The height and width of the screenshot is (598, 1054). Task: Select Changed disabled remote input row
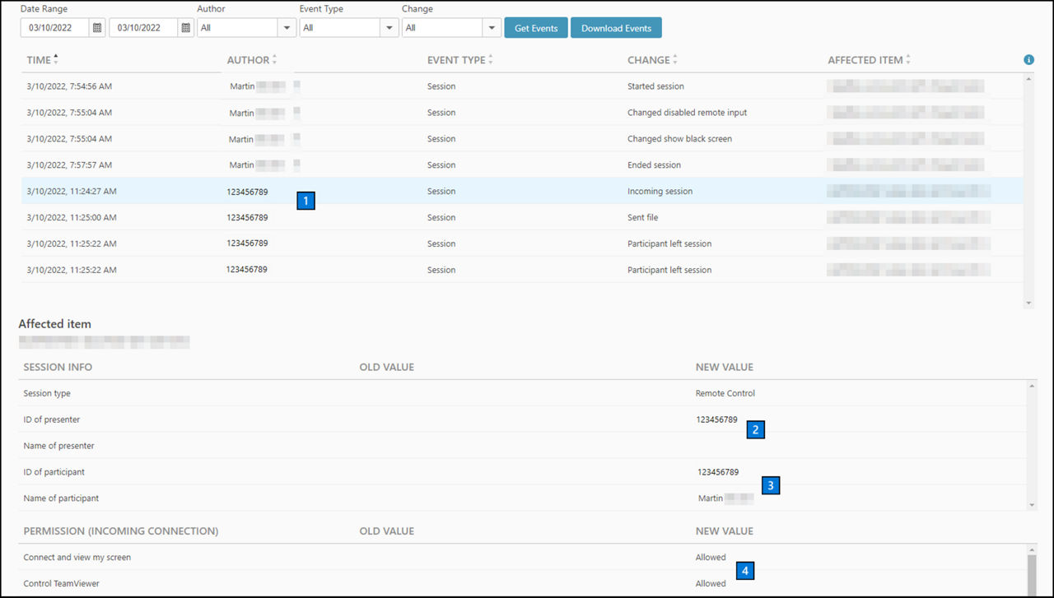pyautogui.click(x=522, y=113)
